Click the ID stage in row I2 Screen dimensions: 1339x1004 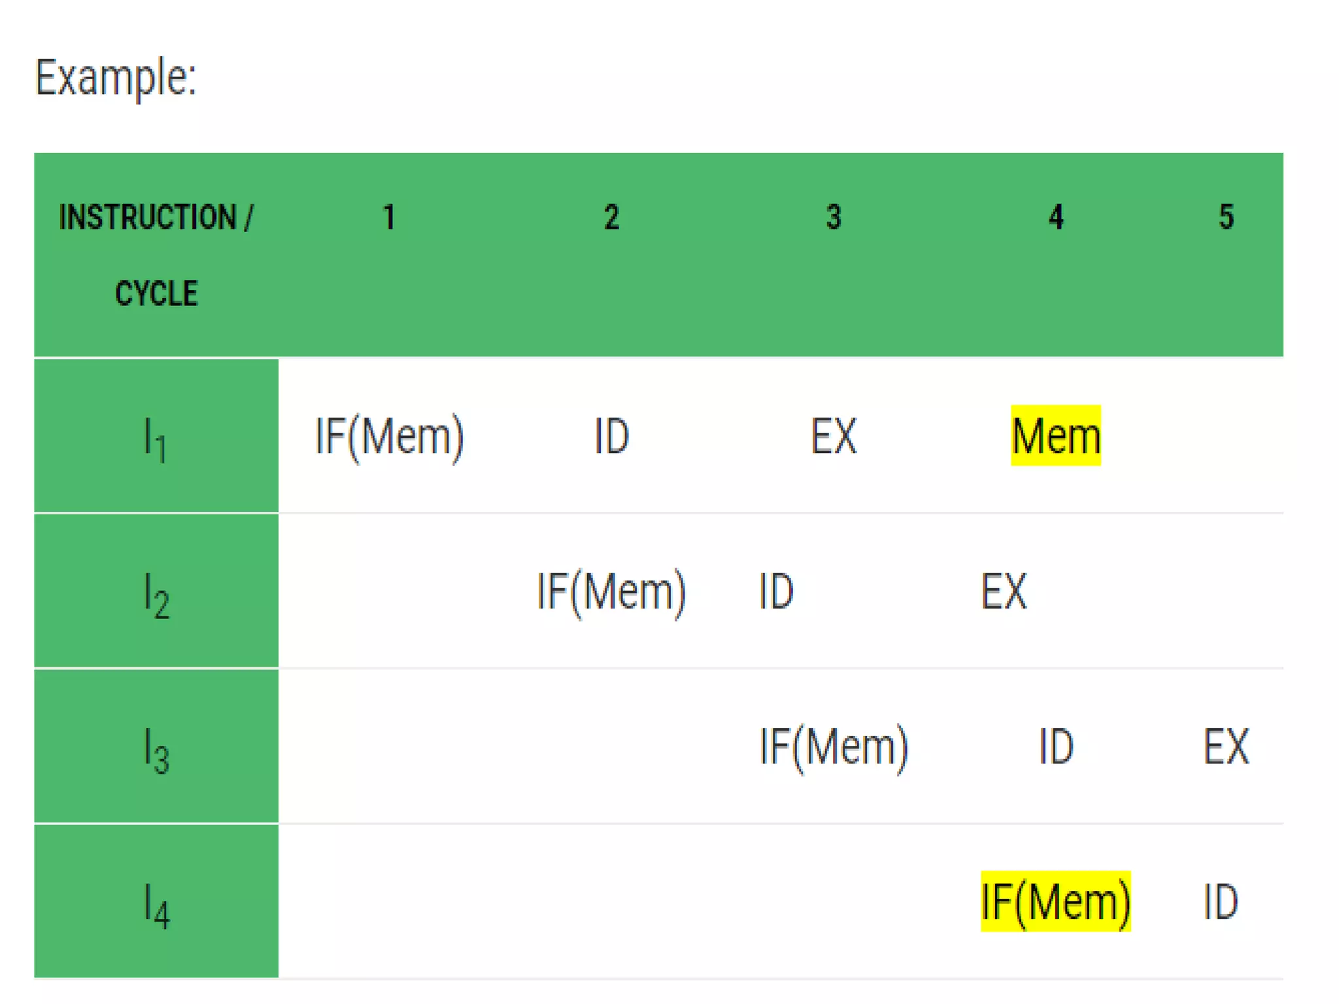pos(776,592)
